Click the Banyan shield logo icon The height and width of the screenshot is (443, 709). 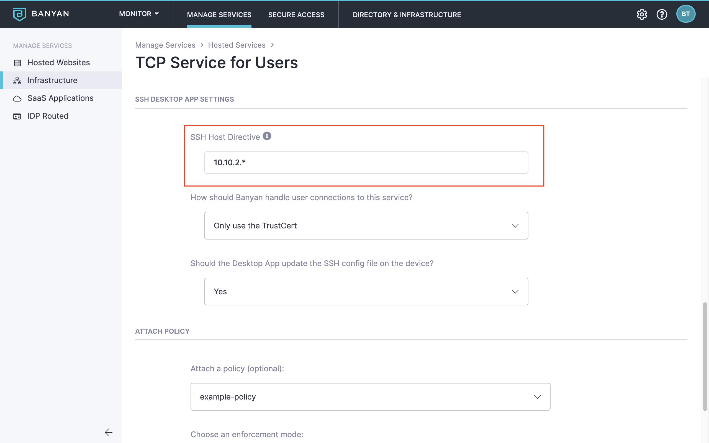(19, 14)
